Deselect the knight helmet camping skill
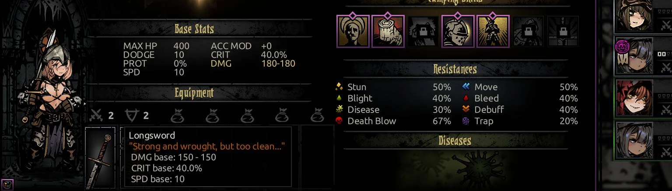Screen dimensions: 672x191 [458, 31]
